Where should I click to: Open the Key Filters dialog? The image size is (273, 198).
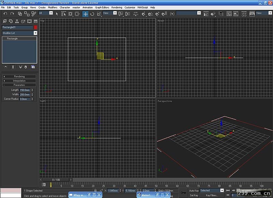click(x=212, y=195)
